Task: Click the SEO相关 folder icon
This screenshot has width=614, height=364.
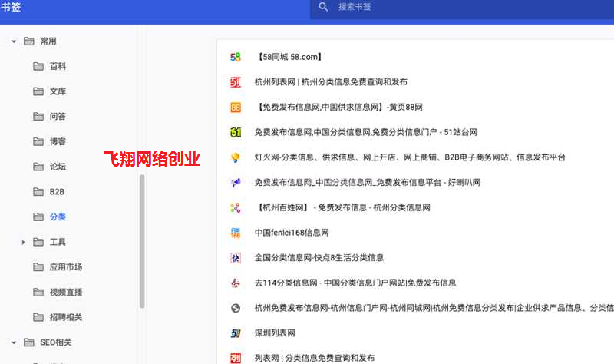Action: pyautogui.click(x=29, y=342)
